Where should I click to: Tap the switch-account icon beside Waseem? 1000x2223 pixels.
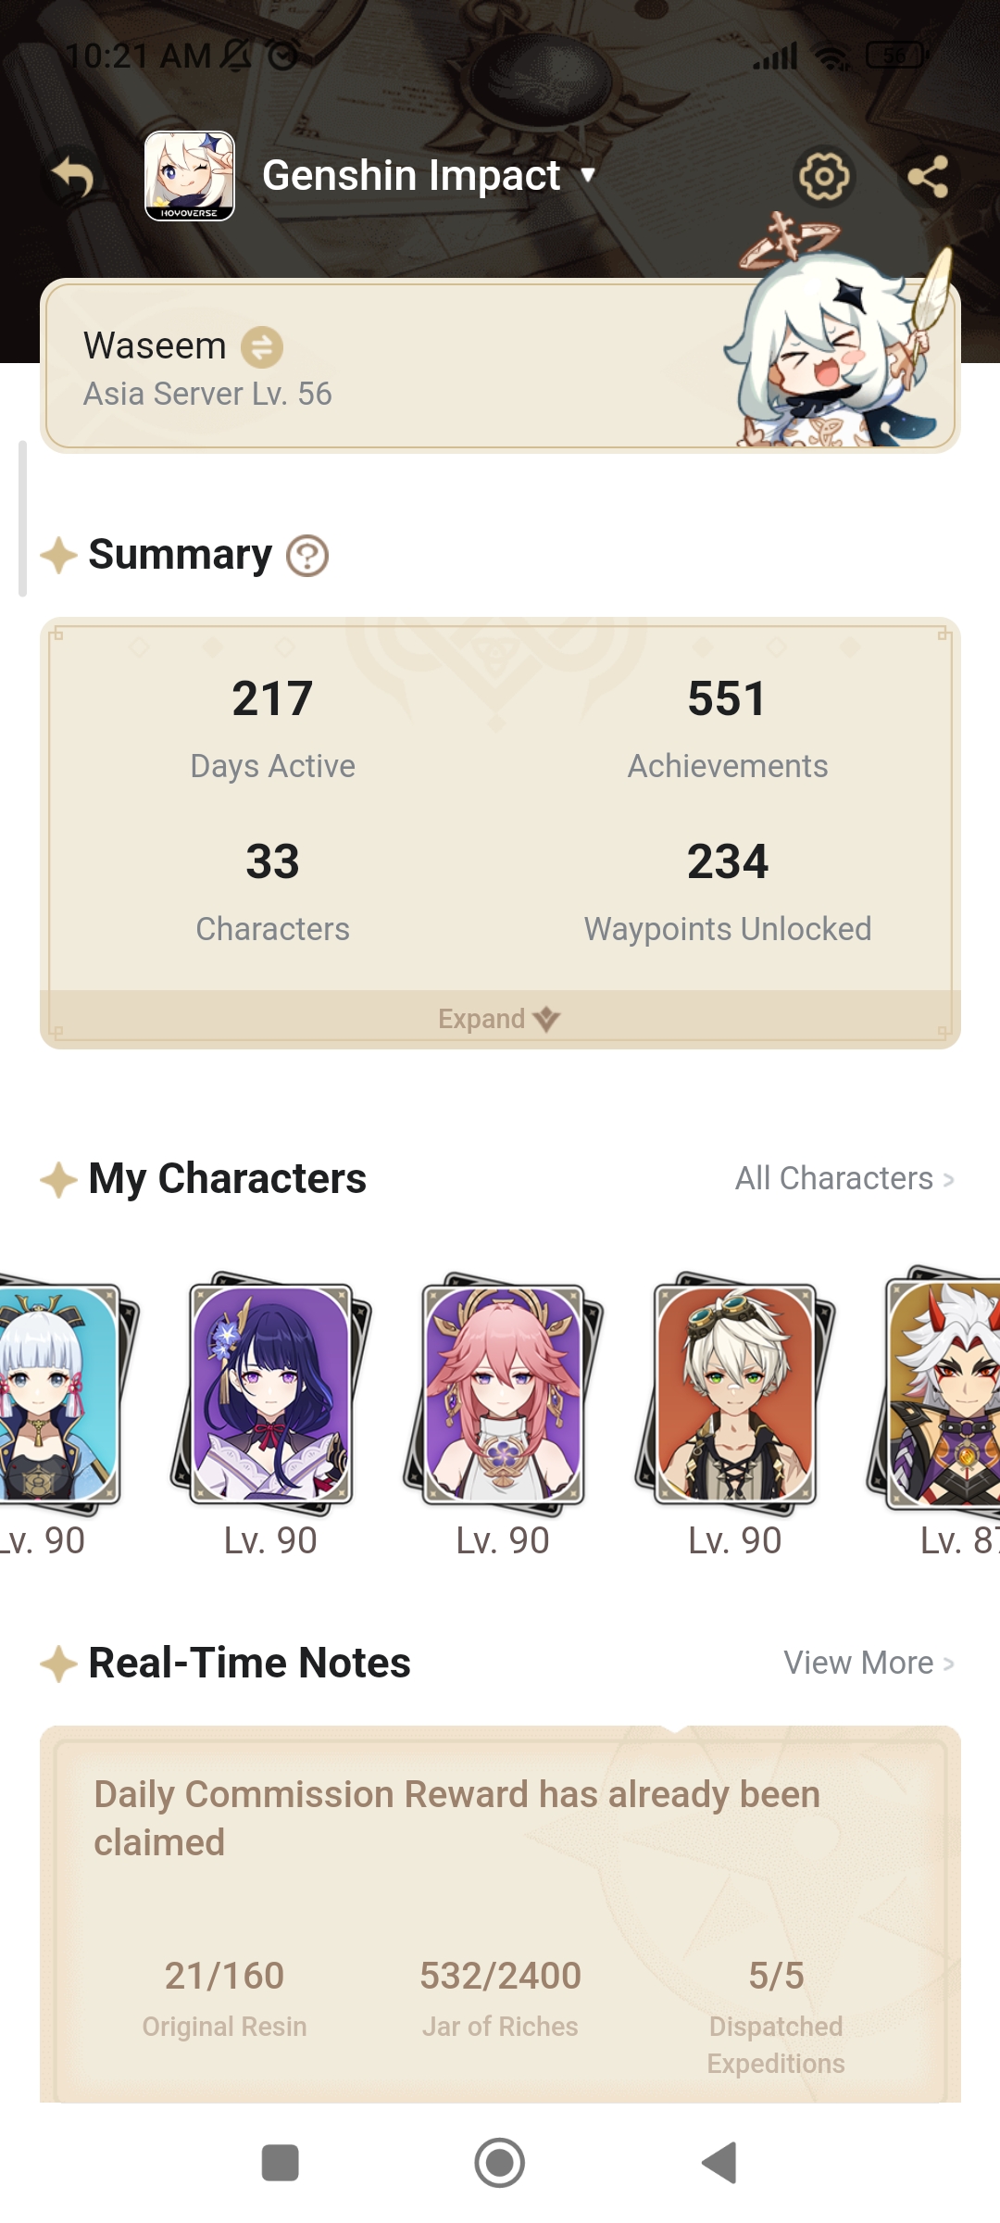coord(262,347)
